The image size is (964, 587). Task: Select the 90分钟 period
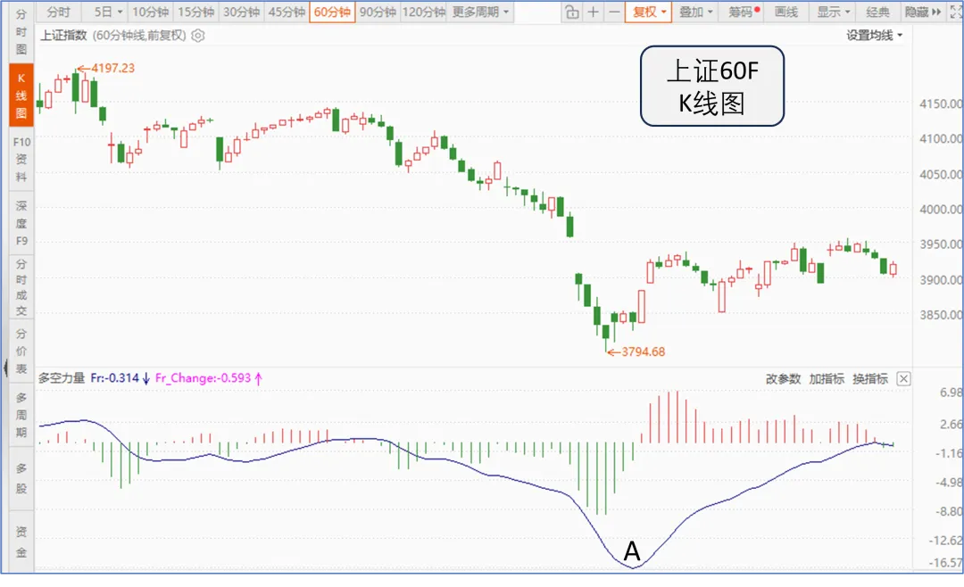pyautogui.click(x=378, y=12)
